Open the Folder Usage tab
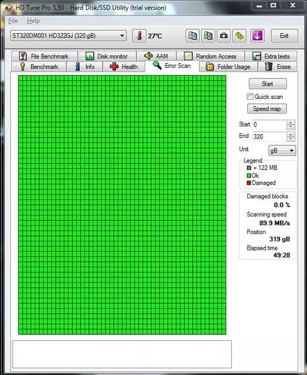307x375 pixels. (229, 66)
